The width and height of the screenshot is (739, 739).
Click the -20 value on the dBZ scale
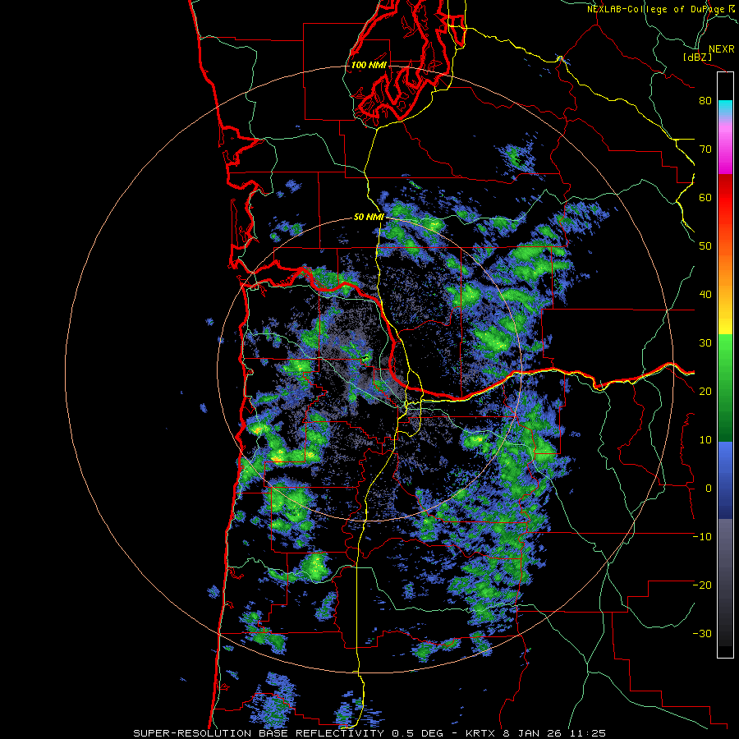[702, 585]
